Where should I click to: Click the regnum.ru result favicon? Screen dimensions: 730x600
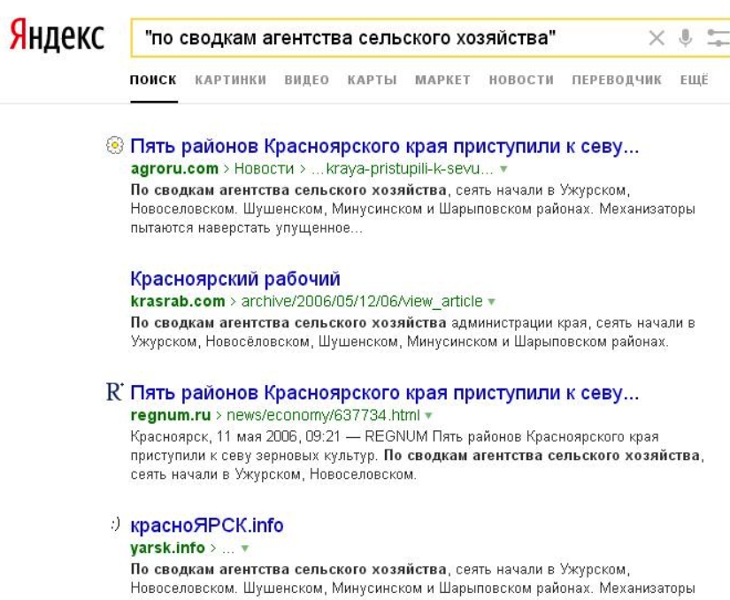click(118, 392)
